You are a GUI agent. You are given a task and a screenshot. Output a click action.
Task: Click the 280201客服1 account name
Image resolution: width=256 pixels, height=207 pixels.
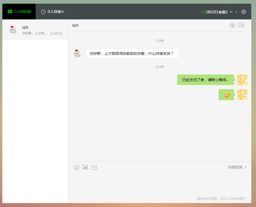(x=217, y=12)
